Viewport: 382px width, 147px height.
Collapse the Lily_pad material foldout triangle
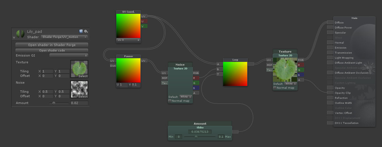click(14, 38)
